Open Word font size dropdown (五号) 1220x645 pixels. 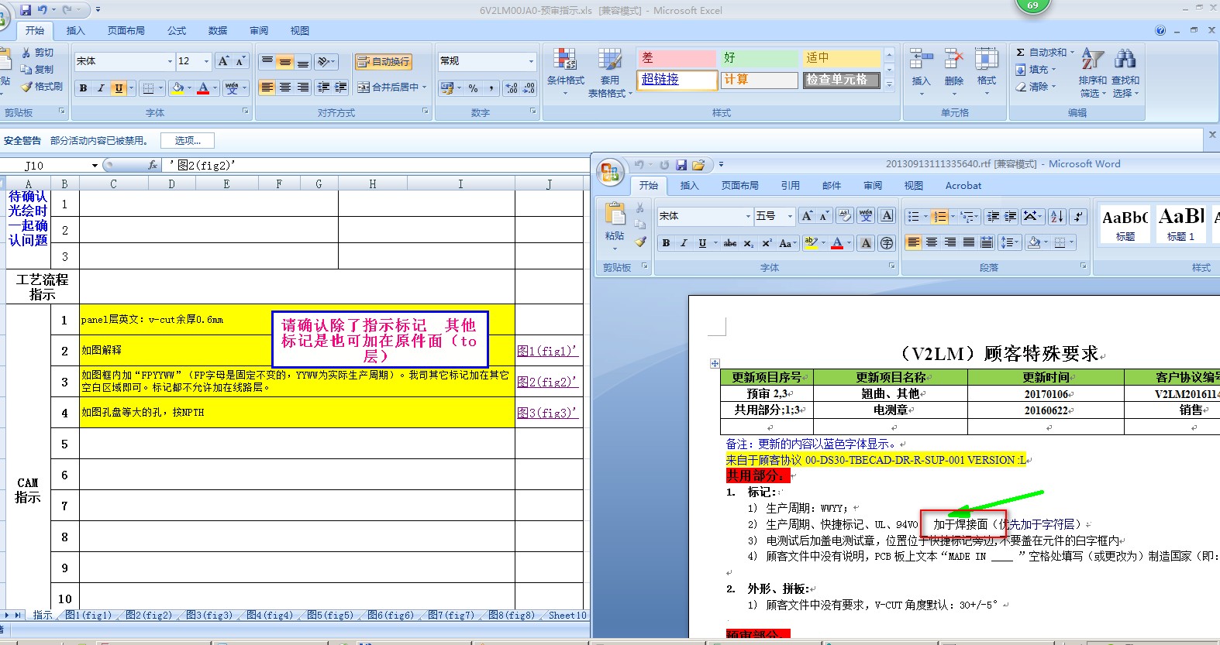790,216
